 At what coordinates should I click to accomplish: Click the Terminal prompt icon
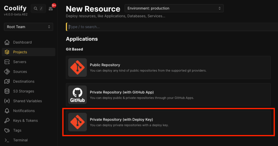click(7, 140)
